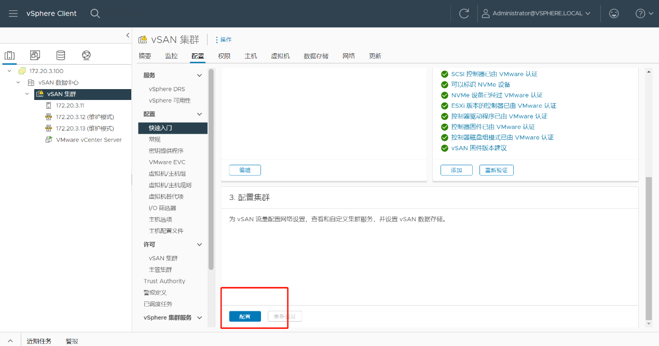Collapse the 服务 section
Viewport: 659px width, 346px height.
pos(199,76)
